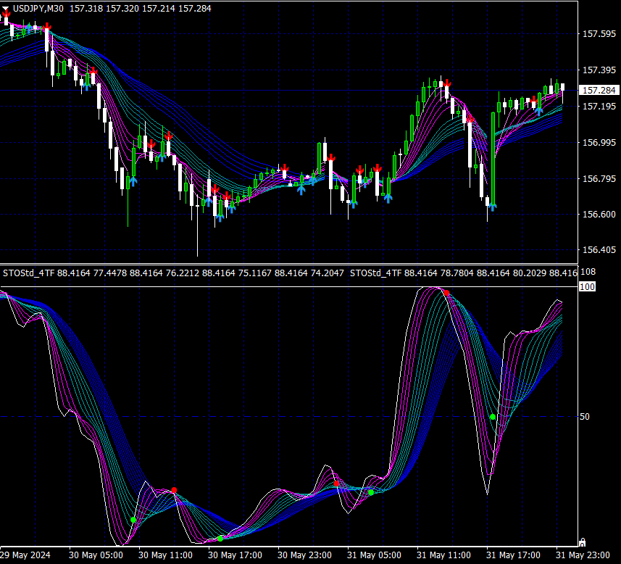Click the 30 May 17:00 time label
Image resolution: width=621 pixels, height=564 pixels.
click(x=235, y=555)
